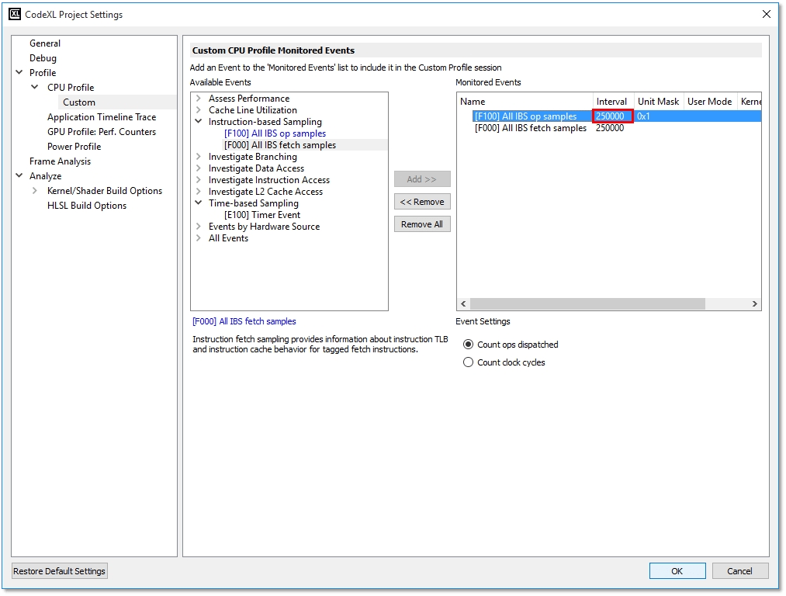Expand Kernel/Shader Build Options node
786x596 pixels.
(x=35, y=190)
